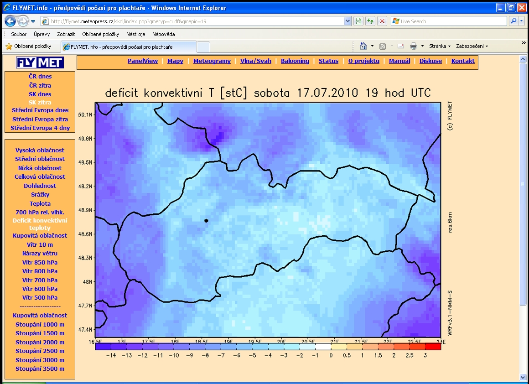Image resolution: width=529 pixels, height=384 pixels.
Task: Click the Print icon in command bar
Action: [x=414, y=46]
